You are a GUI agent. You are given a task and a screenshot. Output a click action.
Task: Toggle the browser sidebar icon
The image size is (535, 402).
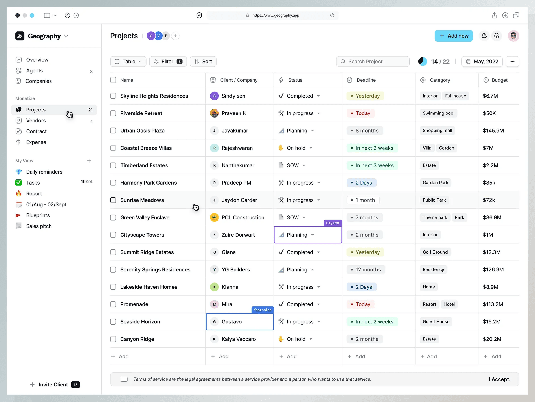[x=47, y=15]
